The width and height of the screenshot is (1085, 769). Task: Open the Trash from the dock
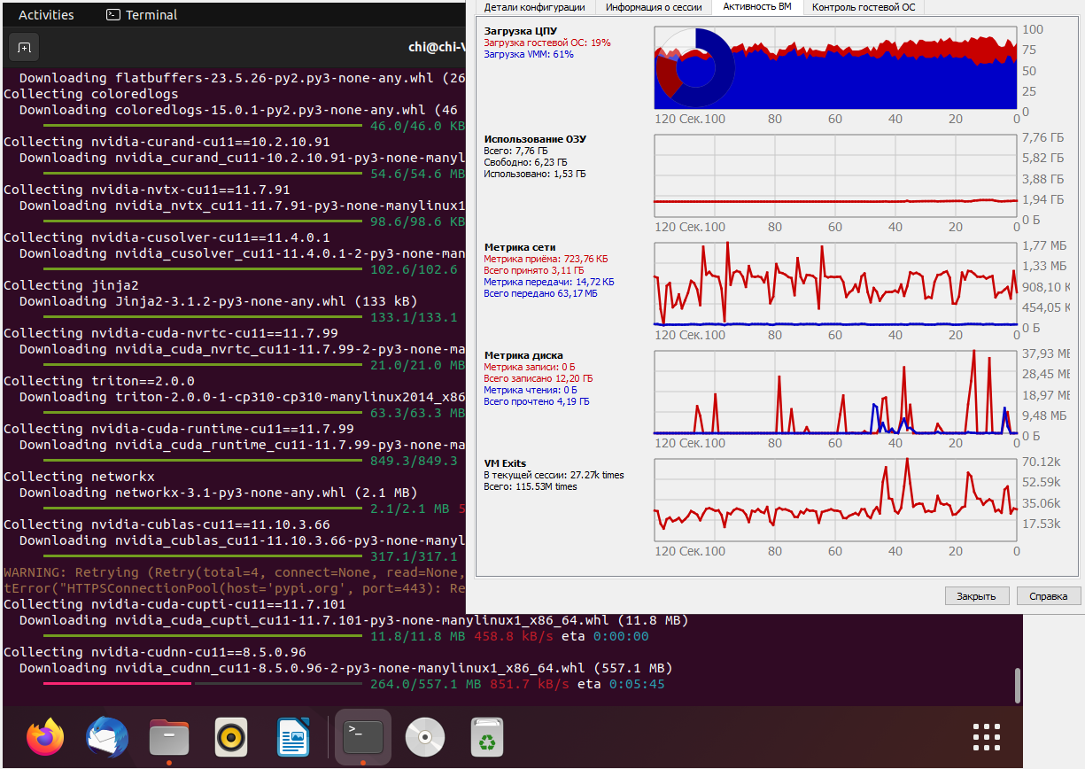(x=487, y=737)
